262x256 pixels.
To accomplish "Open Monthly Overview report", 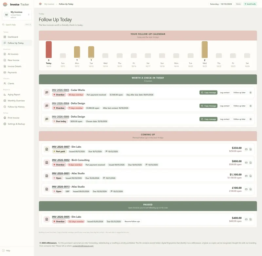I will point(17,101).
